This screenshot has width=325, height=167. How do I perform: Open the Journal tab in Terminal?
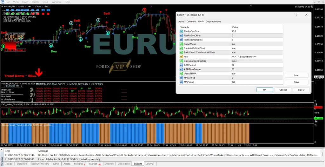(150, 164)
